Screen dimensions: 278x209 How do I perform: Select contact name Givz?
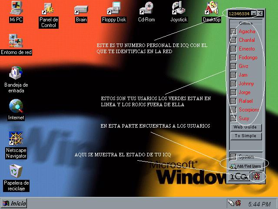tap(243, 66)
